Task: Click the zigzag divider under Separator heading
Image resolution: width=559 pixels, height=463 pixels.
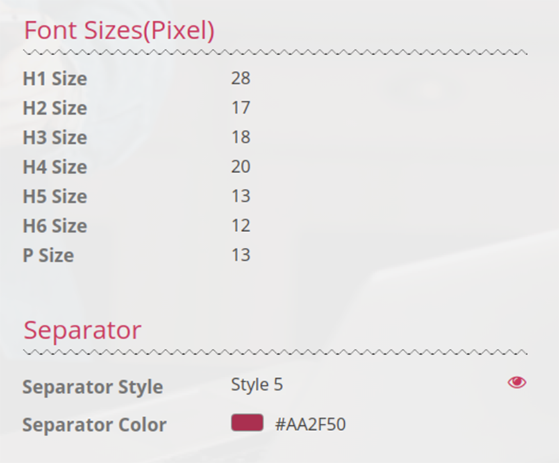Action: pos(275,352)
